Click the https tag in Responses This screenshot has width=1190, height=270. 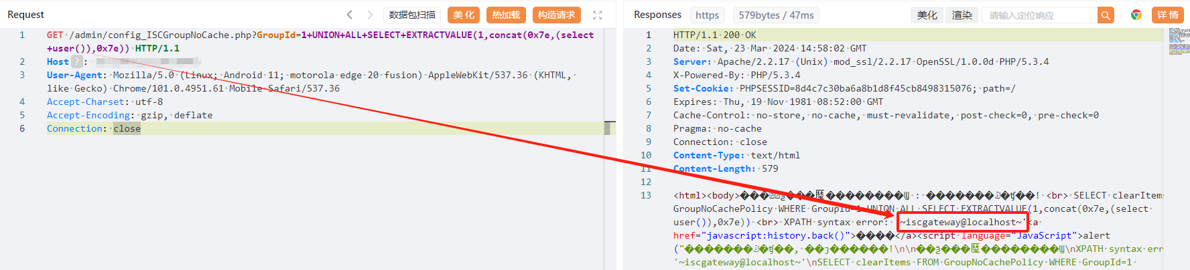[x=707, y=15]
